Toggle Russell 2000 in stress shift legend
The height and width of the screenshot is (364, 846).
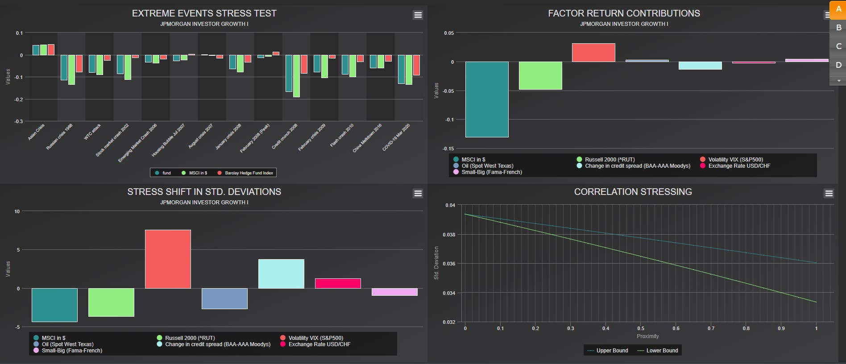186,338
